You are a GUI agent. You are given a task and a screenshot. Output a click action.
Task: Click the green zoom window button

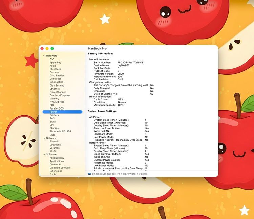point(52,48)
